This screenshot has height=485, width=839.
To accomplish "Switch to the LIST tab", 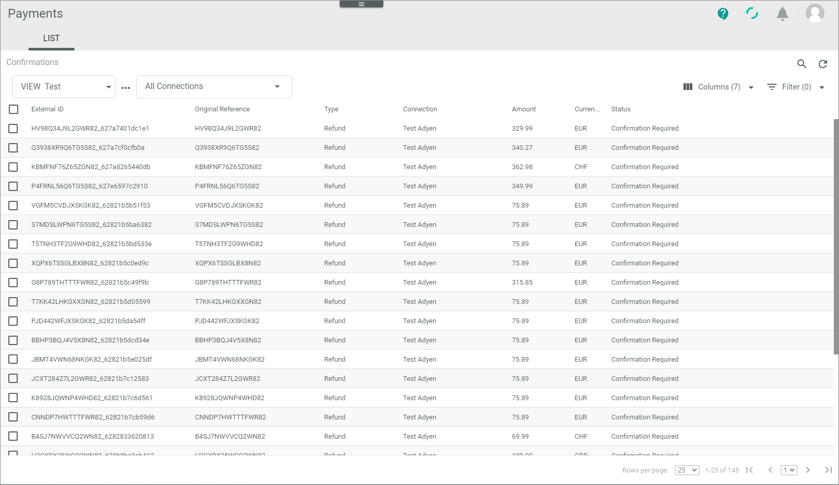I will click(x=51, y=39).
